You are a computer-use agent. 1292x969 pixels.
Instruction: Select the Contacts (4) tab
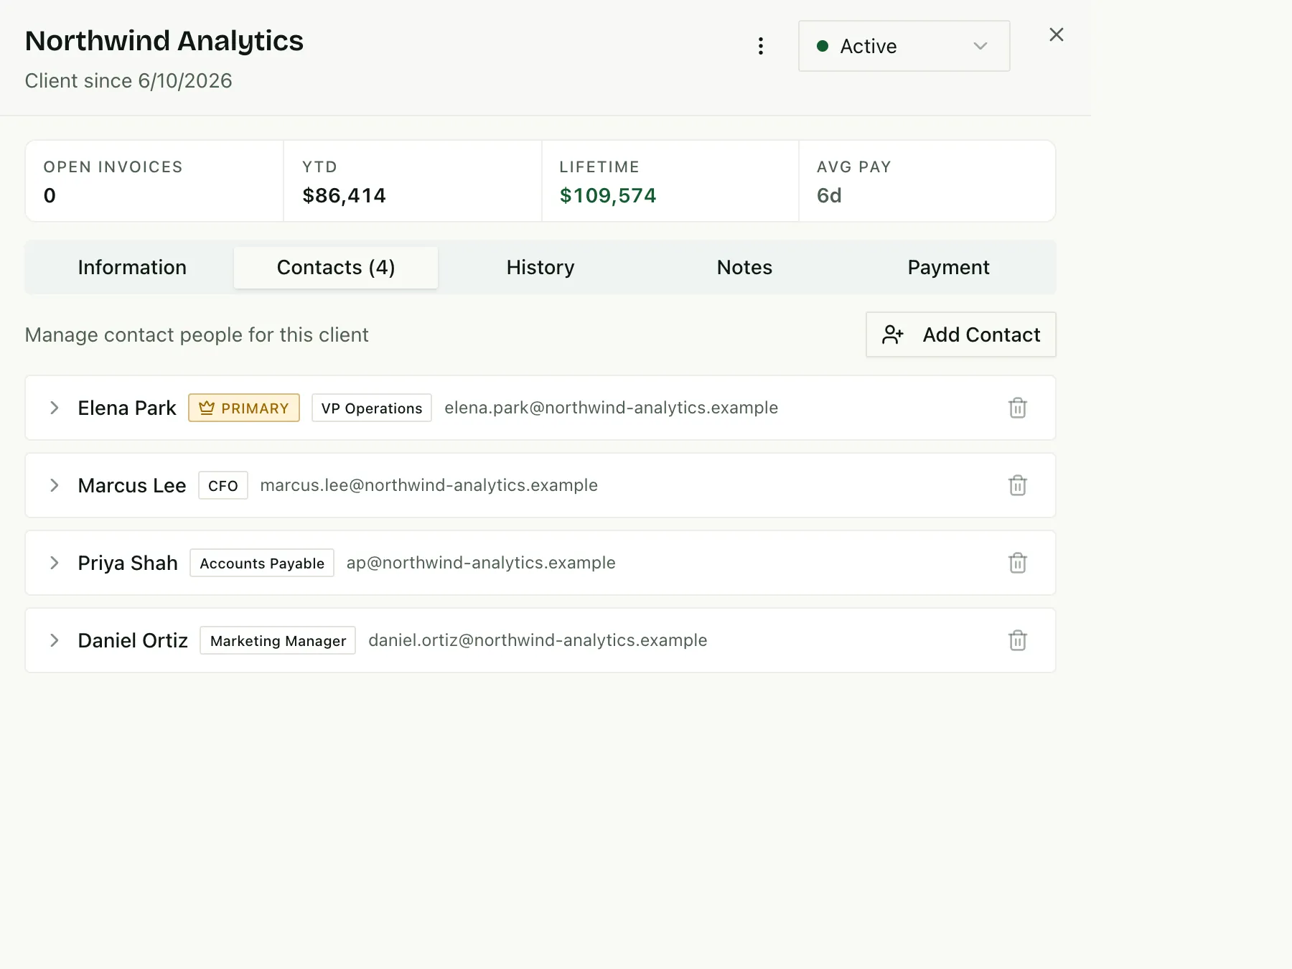[336, 268]
